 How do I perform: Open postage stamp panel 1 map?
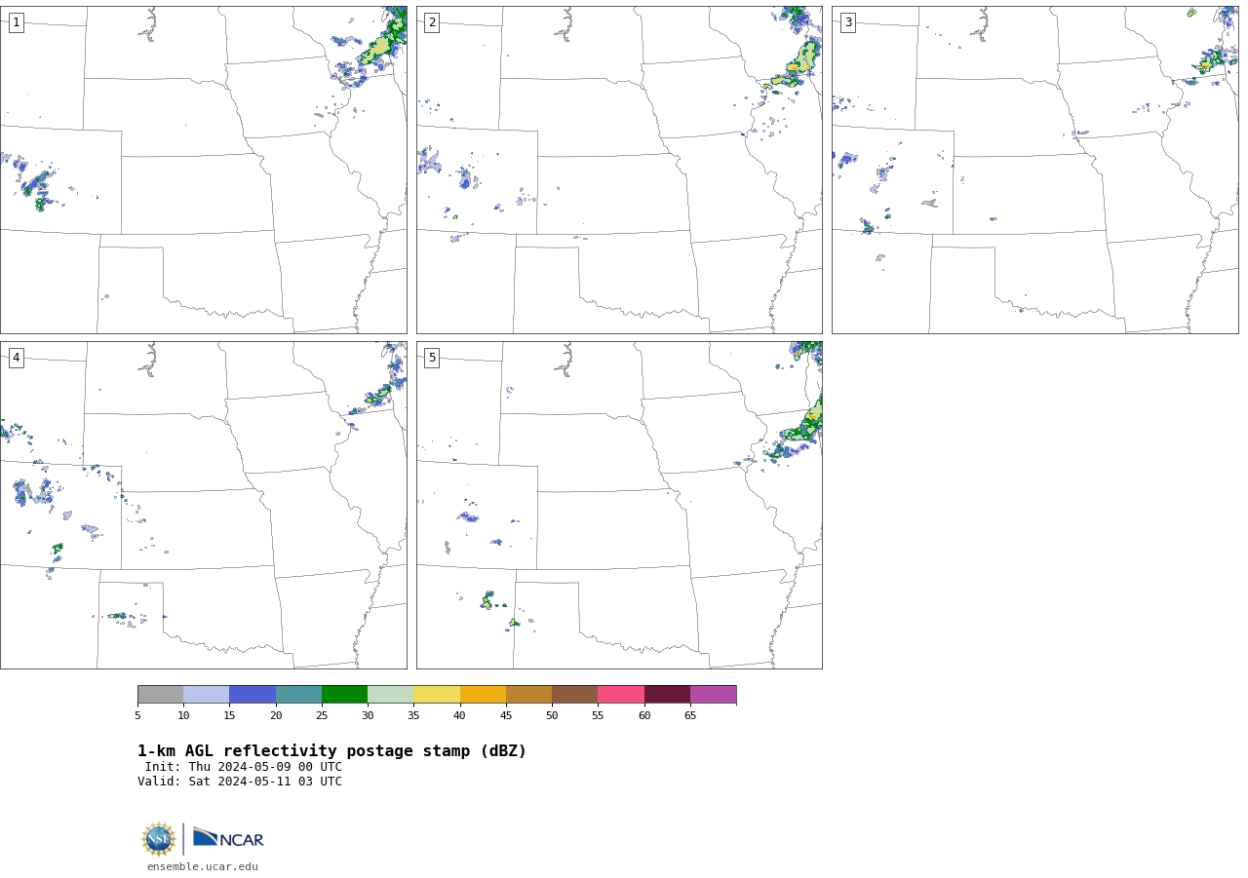point(203,170)
